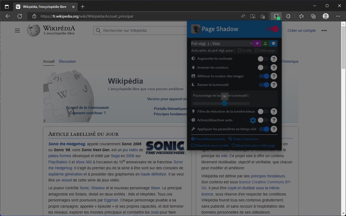
Task: Open Comment contribuer ? link
Action: (87, 113)
